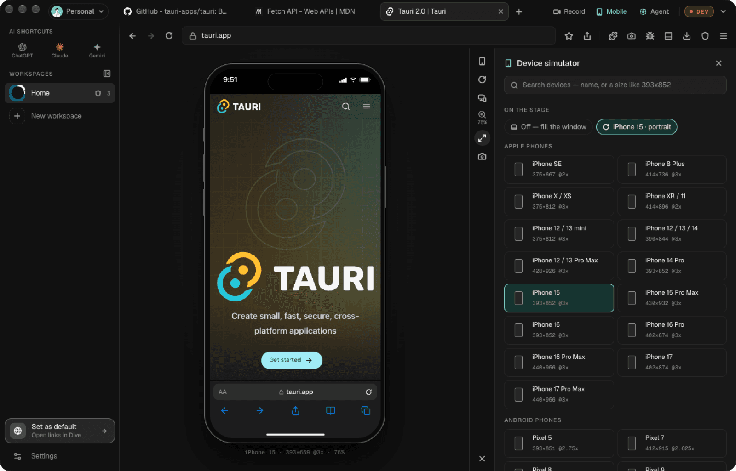Capture device screenshot from simulator strip
This screenshot has width=736, height=471.
tap(482, 157)
